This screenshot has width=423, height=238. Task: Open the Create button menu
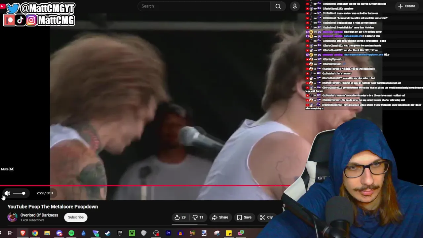[406, 6]
